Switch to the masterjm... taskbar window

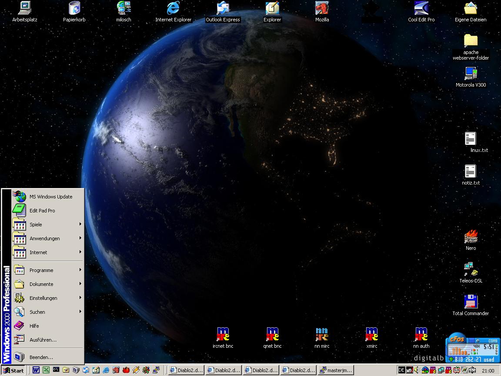pos(336,370)
